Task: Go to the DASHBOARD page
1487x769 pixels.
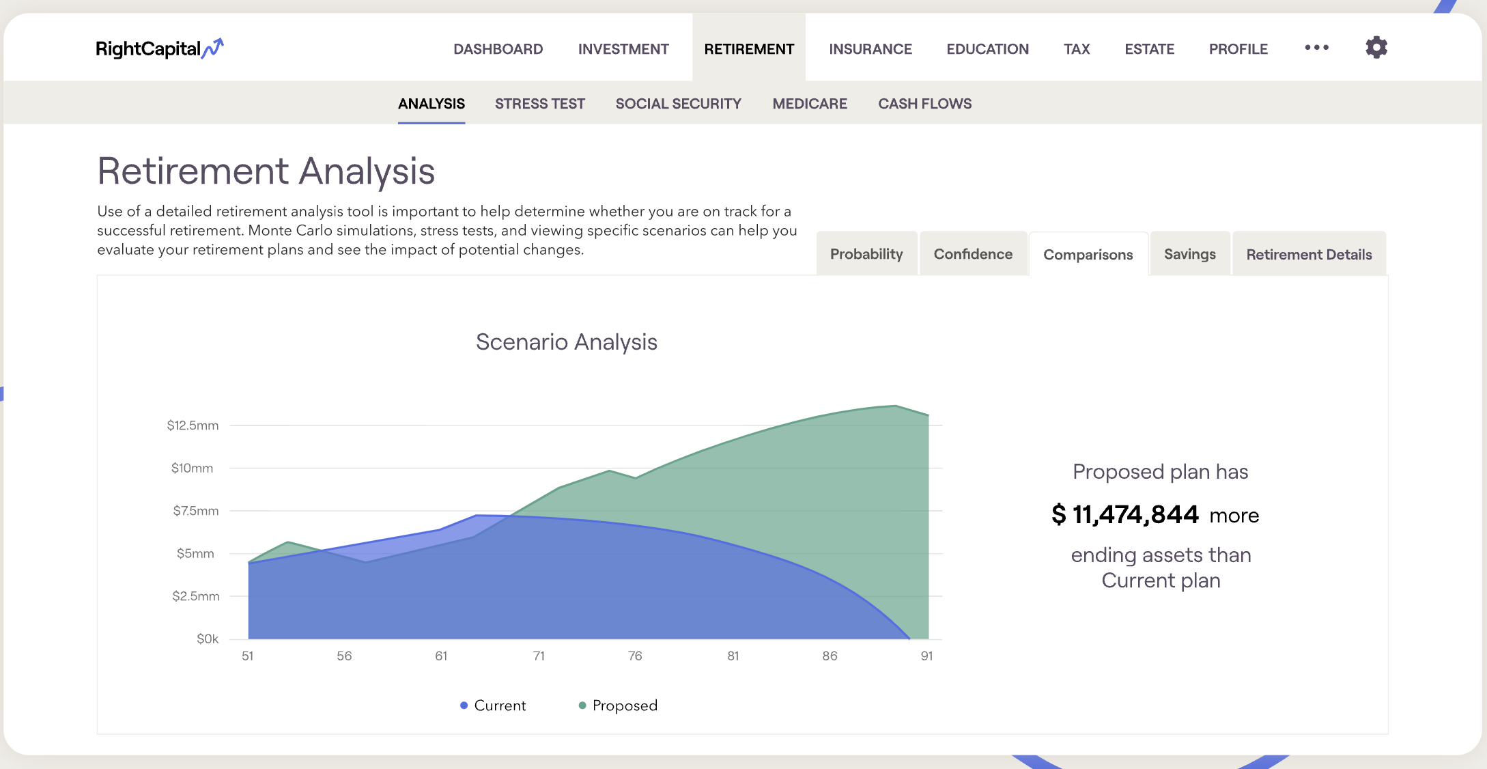Action: [497, 48]
